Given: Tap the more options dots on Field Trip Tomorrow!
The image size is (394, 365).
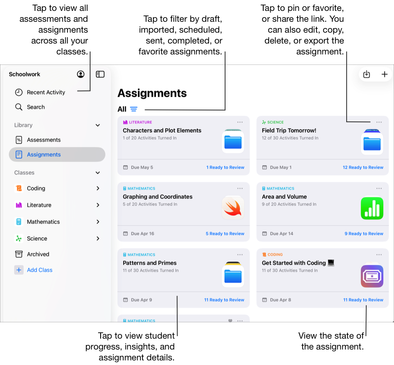Looking at the screenshot, I should click(379, 122).
